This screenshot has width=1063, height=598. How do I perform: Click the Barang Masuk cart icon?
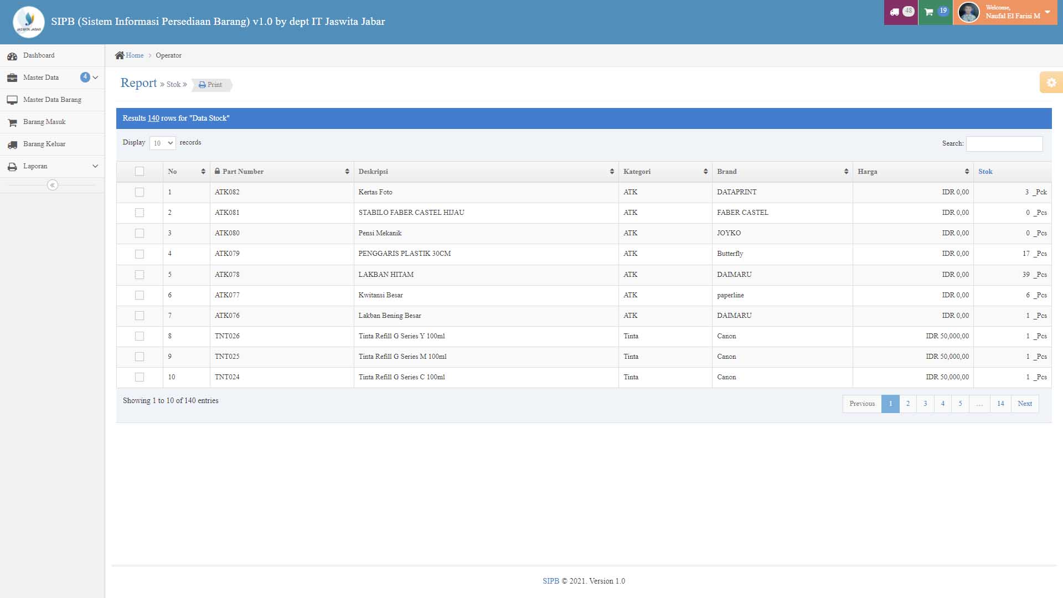pyautogui.click(x=12, y=122)
